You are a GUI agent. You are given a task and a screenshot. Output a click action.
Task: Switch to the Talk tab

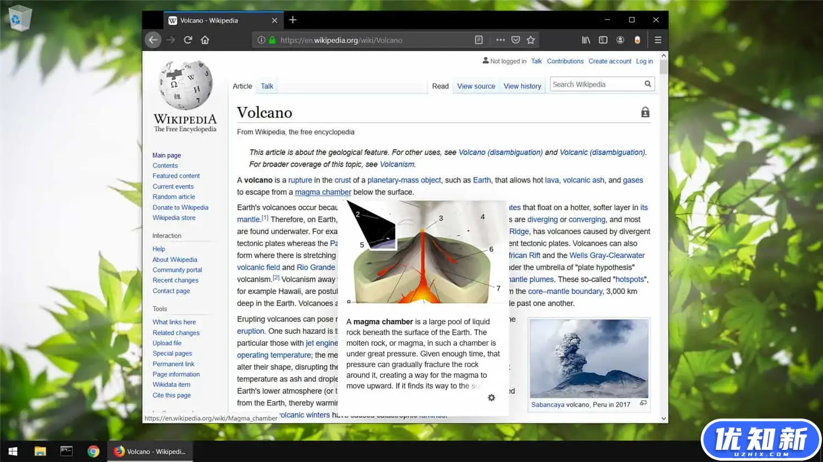[x=267, y=86]
